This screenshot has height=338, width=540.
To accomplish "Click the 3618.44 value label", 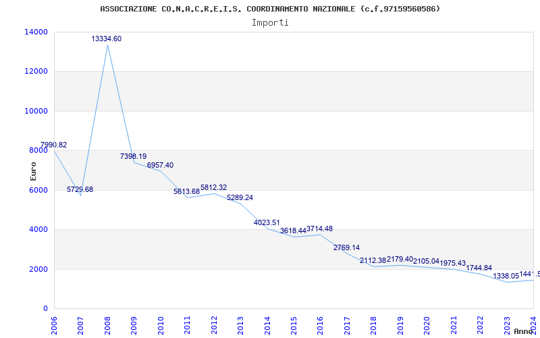I will [293, 231].
